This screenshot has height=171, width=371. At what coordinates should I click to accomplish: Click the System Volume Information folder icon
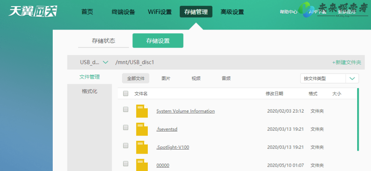142,111
